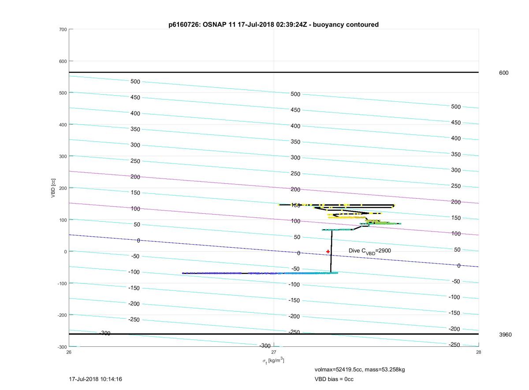Click the blue horizontal data track near -70 cc
The width and height of the screenshot is (529, 390).
pos(260,273)
